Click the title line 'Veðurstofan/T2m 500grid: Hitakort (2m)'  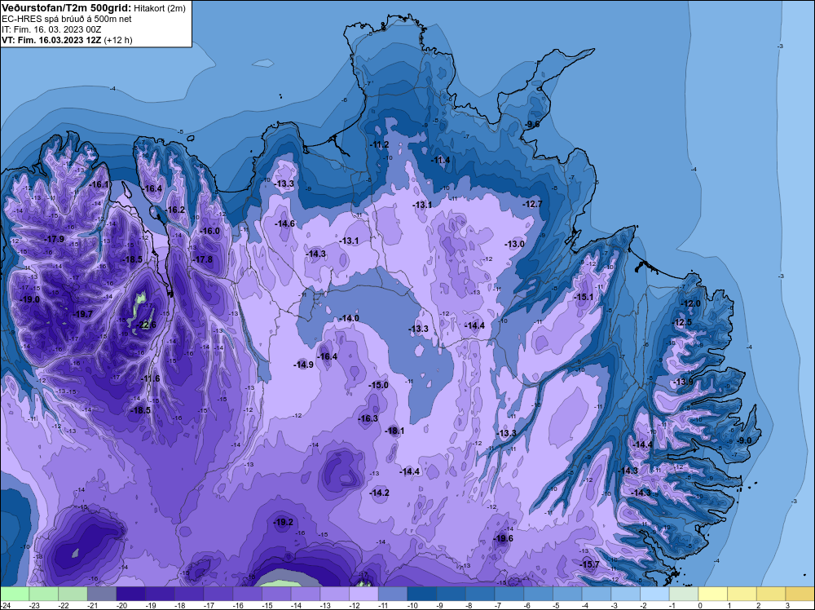tap(93, 7)
